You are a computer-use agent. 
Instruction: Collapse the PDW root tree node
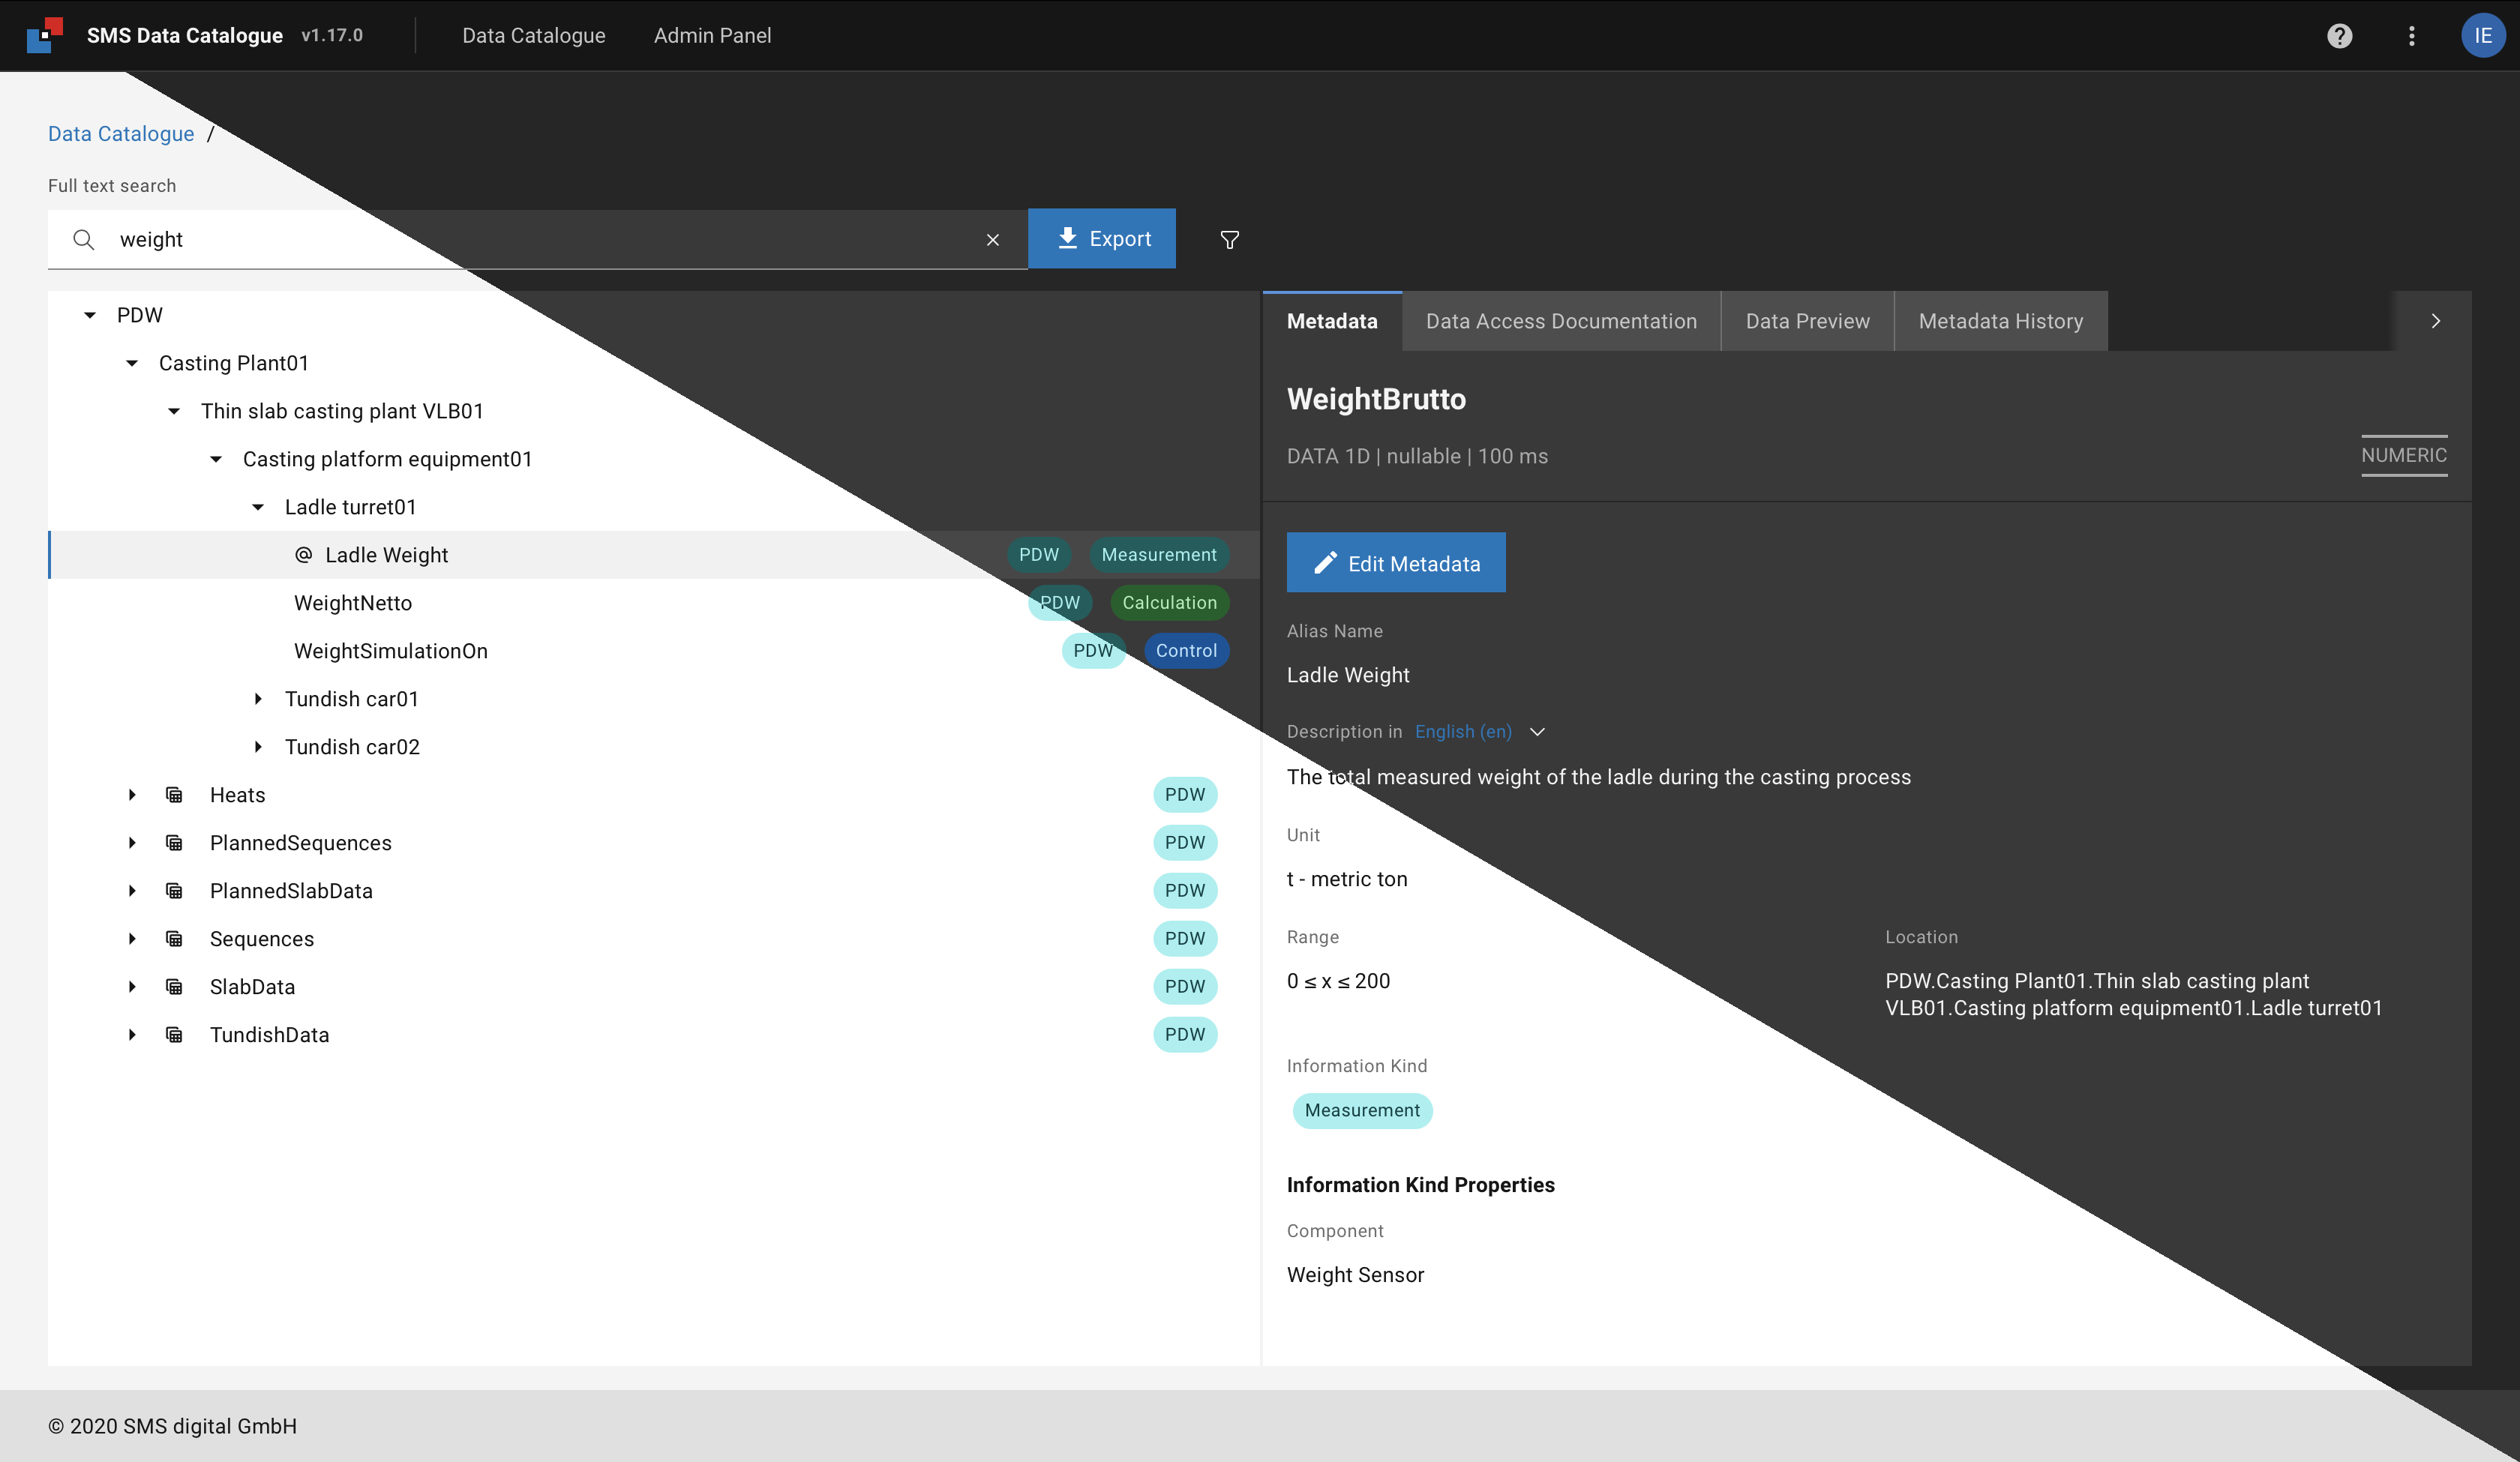90,316
